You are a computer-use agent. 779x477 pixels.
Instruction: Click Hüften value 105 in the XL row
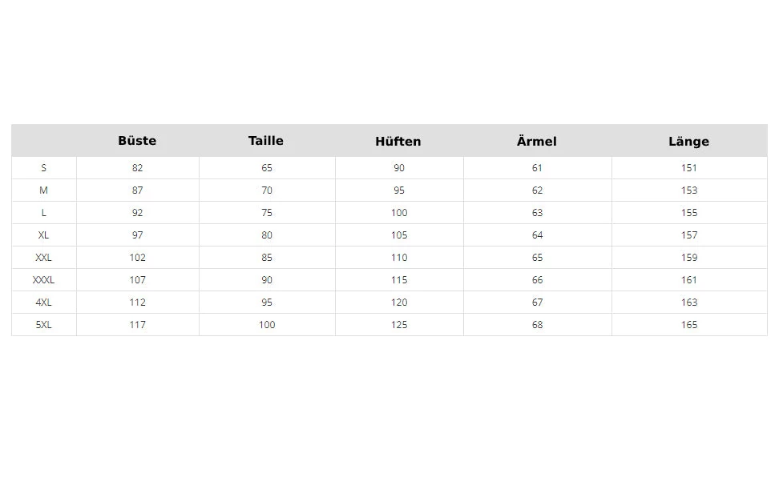(399, 235)
